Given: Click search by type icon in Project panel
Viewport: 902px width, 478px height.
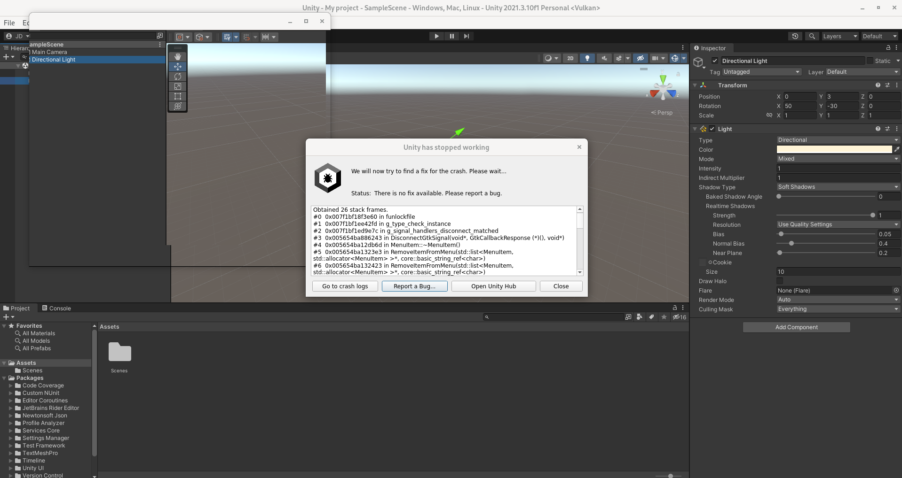Looking at the screenshot, I should click(x=639, y=317).
